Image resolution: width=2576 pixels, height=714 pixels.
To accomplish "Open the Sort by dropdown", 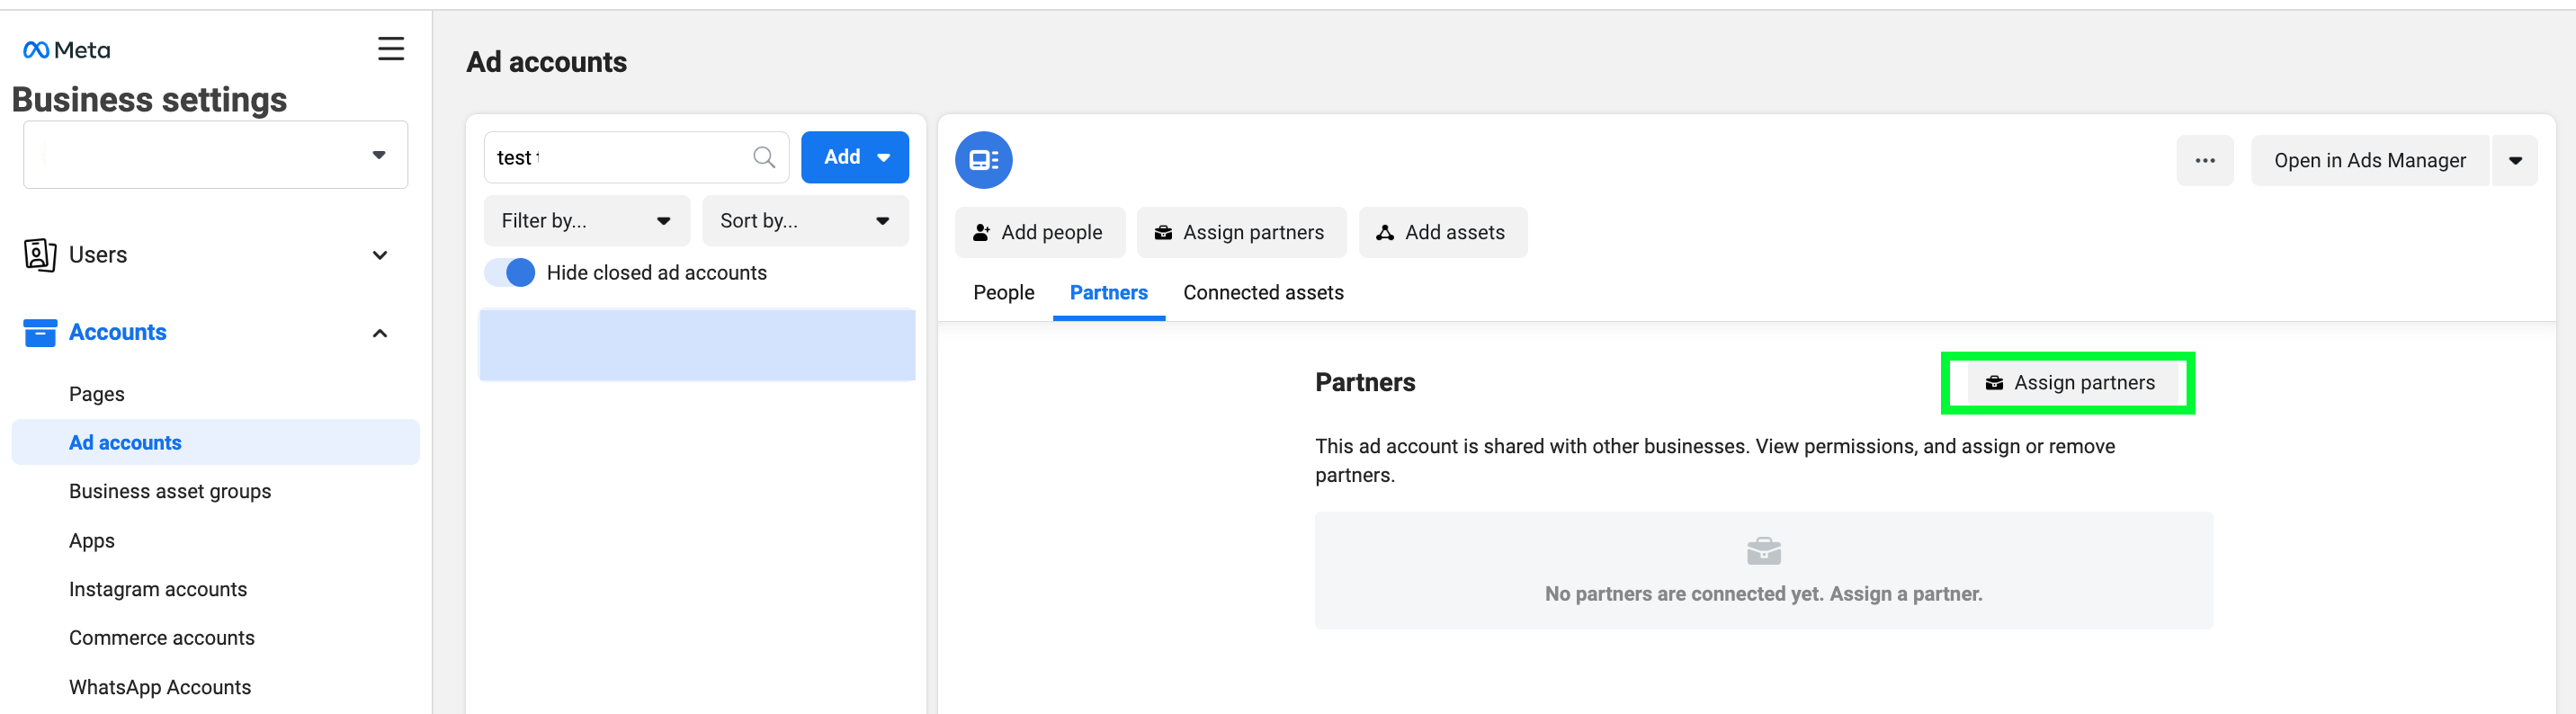I will point(805,221).
